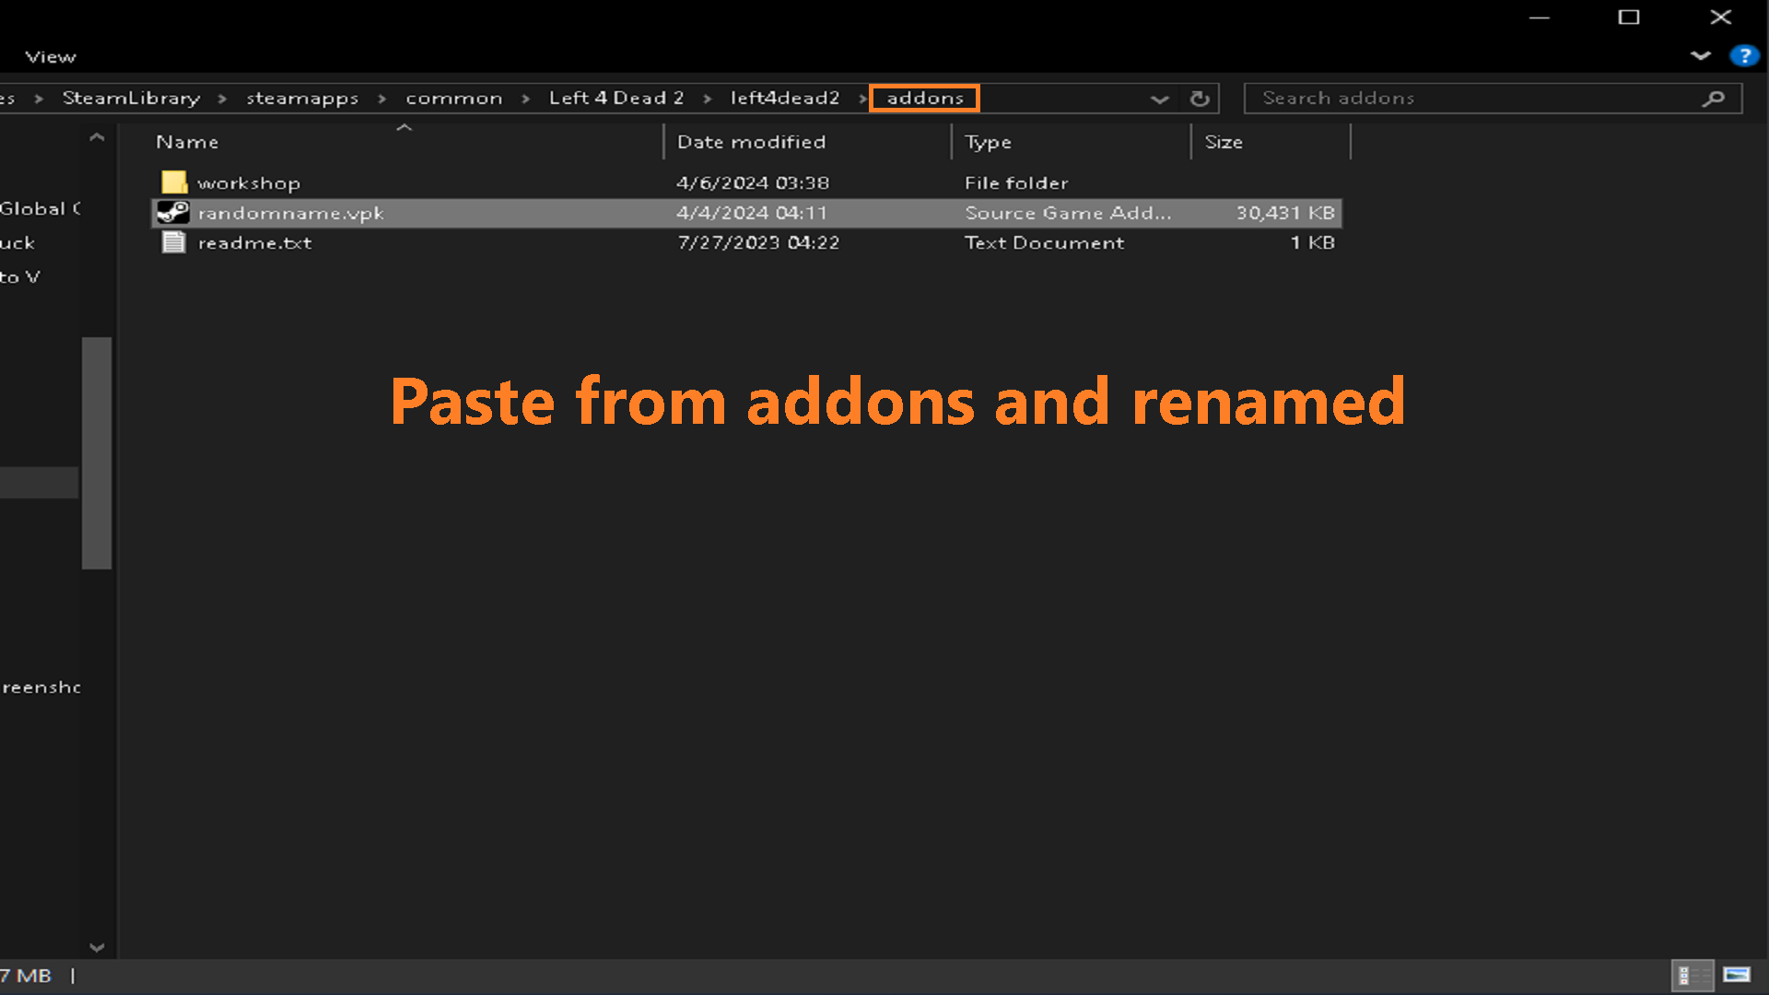This screenshot has height=995, width=1769.
Task: Switch to details view icon in status bar
Action: [x=1692, y=975]
